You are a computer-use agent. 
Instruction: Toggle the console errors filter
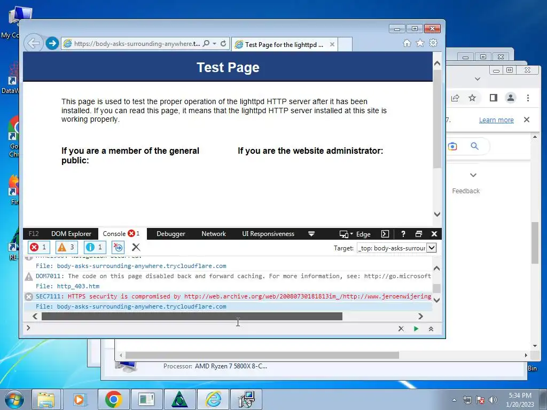pos(38,247)
